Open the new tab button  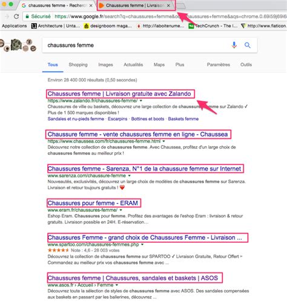181,5
